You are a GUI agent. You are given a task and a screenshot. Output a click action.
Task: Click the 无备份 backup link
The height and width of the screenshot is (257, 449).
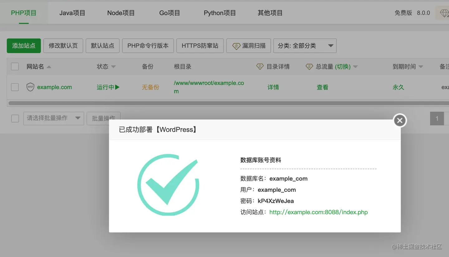click(150, 87)
